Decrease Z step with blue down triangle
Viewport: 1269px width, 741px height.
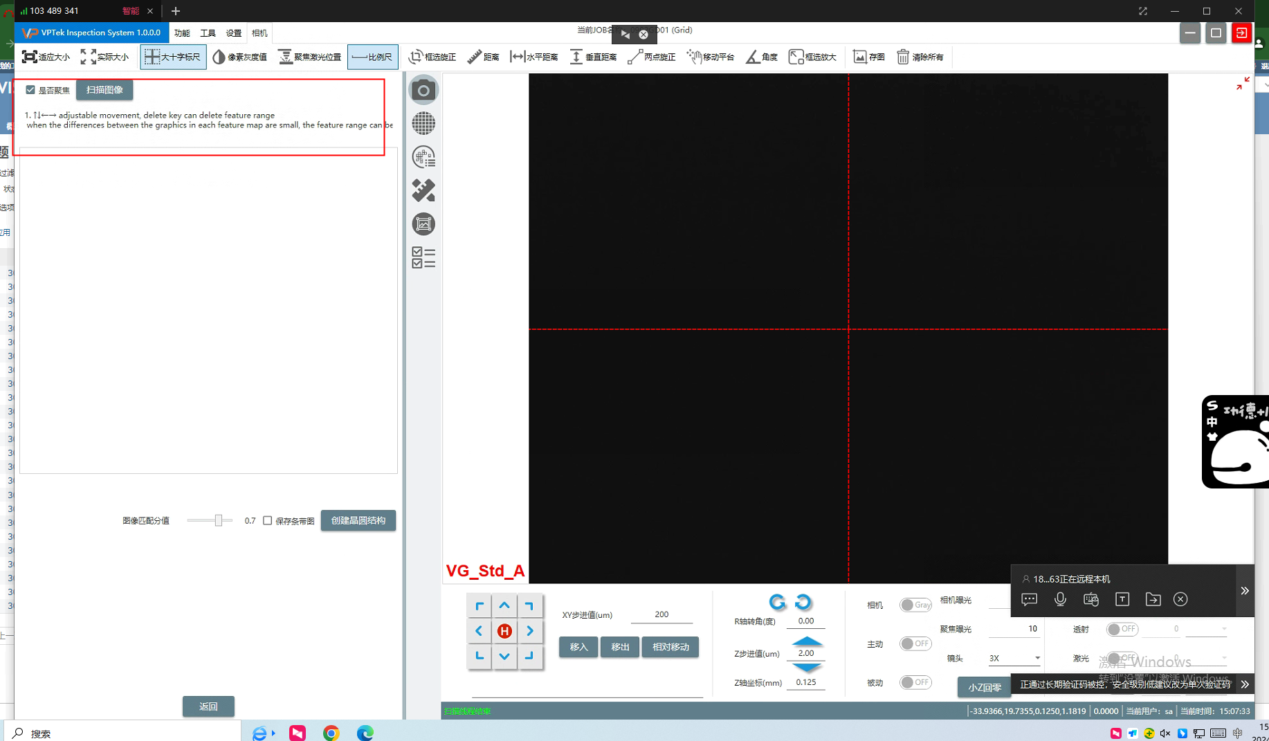click(x=806, y=667)
